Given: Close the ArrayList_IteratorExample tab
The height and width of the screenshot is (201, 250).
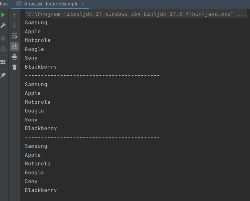Looking at the screenshot, I should tap(83, 4).
